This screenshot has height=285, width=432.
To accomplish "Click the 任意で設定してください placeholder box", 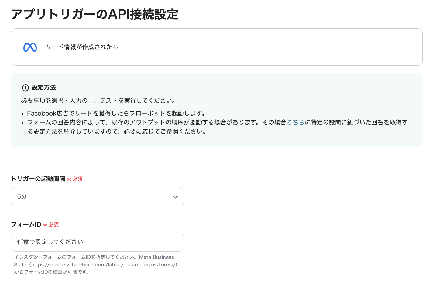I will coord(97,242).
